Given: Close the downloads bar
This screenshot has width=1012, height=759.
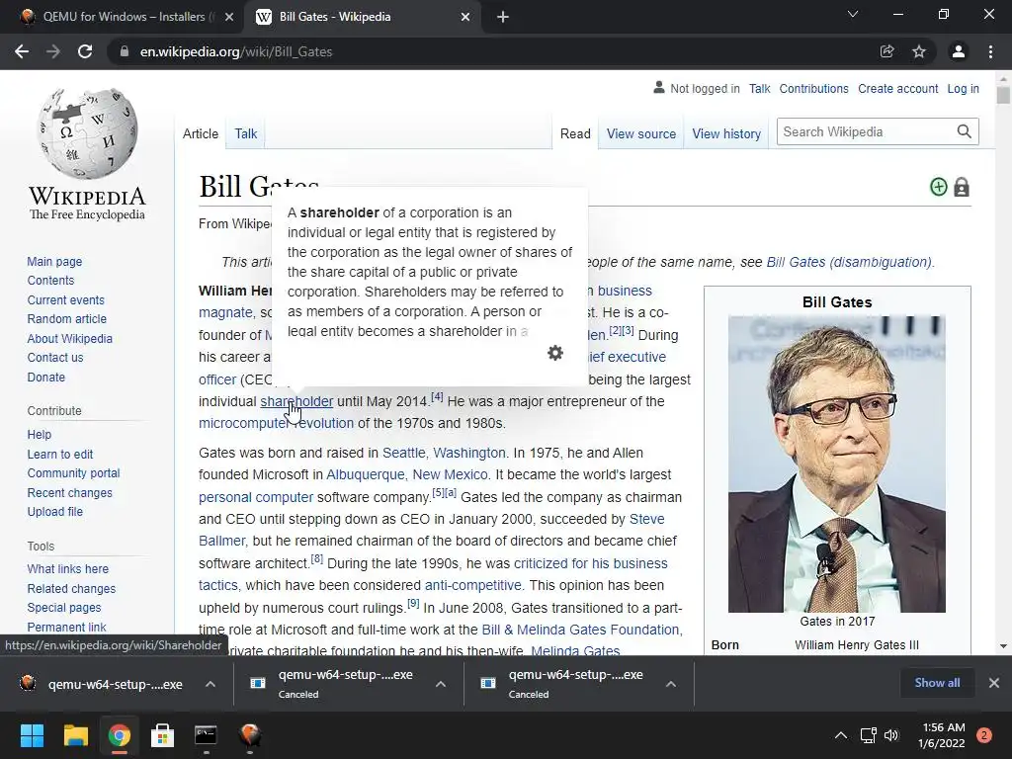Looking at the screenshot, I should (994, 683).
